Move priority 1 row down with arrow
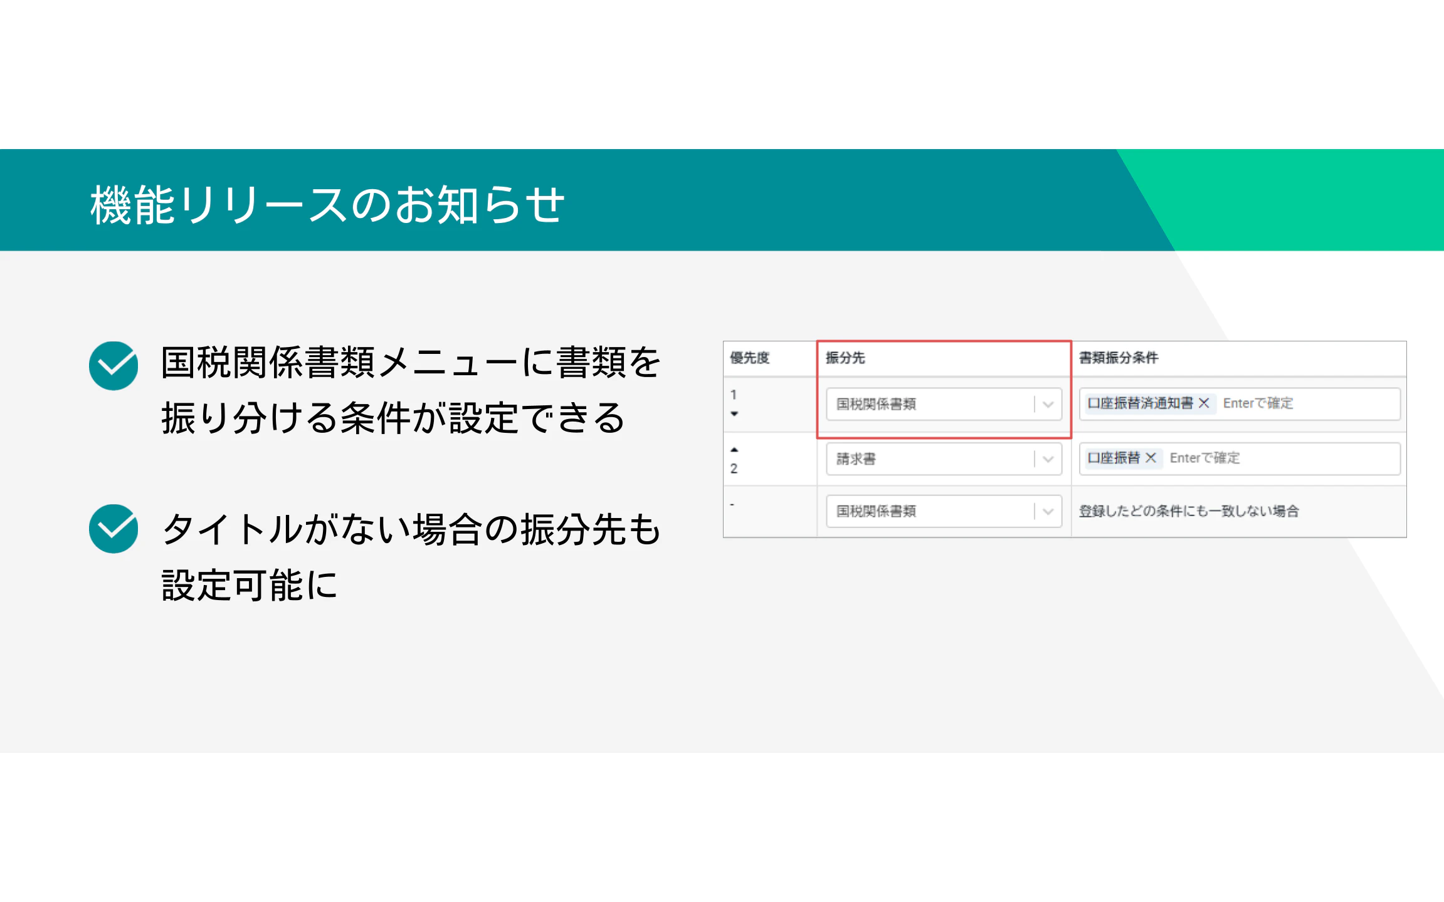The image size is (1444, 902). point(734,414)
